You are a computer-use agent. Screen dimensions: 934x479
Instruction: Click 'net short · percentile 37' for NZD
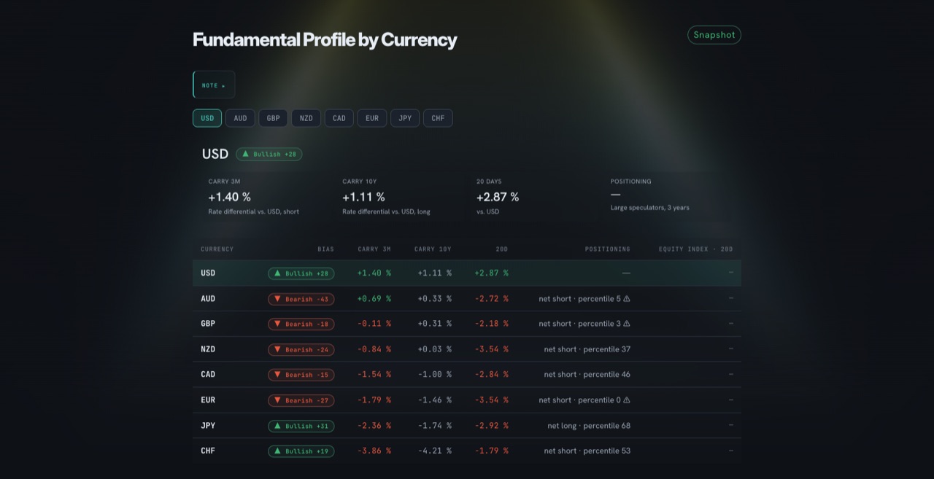click(587, 349)
